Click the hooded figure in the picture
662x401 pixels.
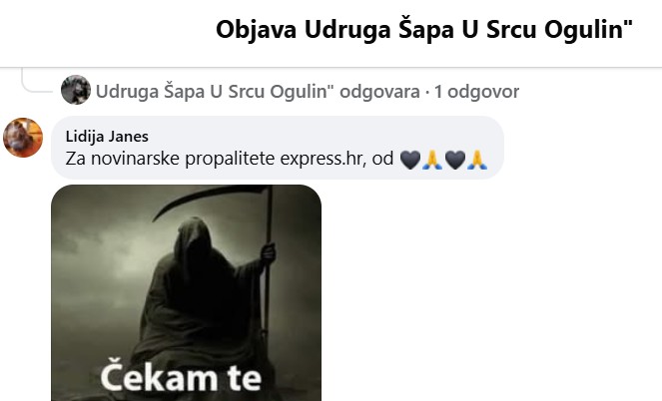[x=203, y=295]
